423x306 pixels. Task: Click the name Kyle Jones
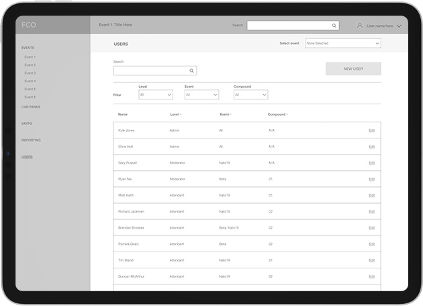pos(126,130)
